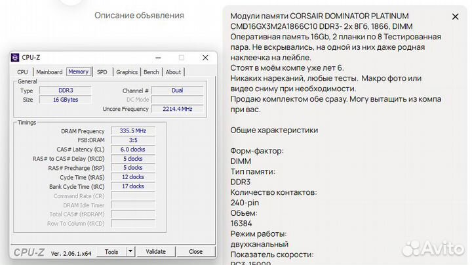Click the Avito logo watermark

(x=433, y=248)
